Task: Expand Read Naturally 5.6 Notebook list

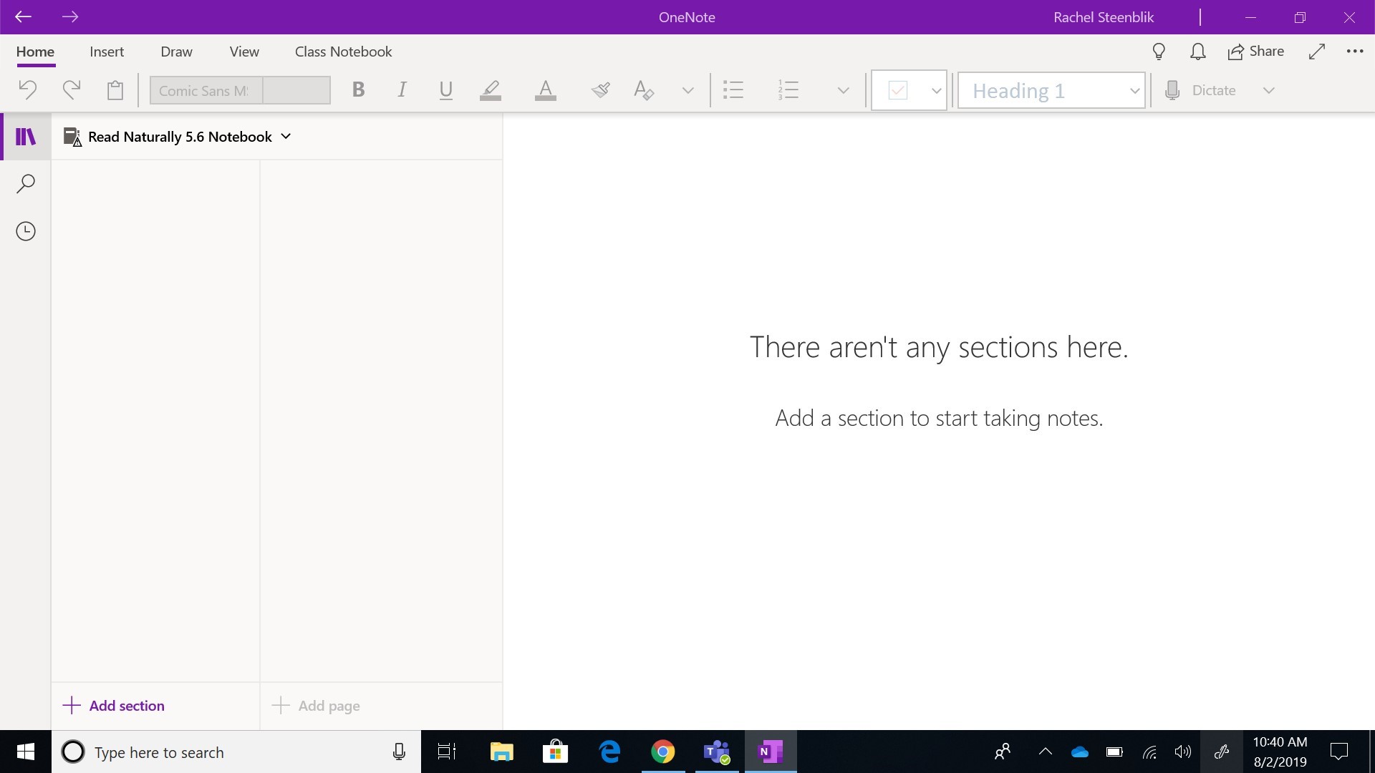Action: tap(286, 136)
